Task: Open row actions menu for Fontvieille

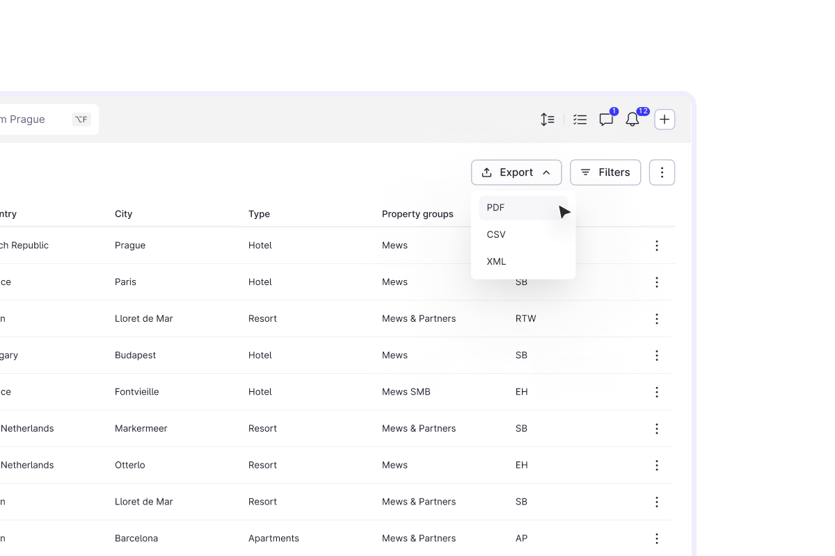Action: pyautogui.click(x=656, y=392)
